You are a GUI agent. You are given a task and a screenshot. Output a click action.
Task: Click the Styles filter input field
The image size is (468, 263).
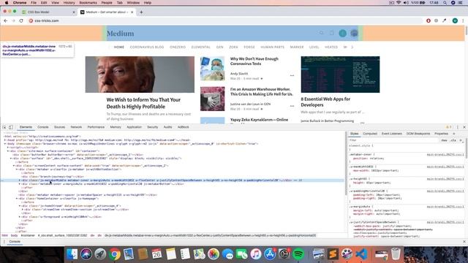point(394,140)
